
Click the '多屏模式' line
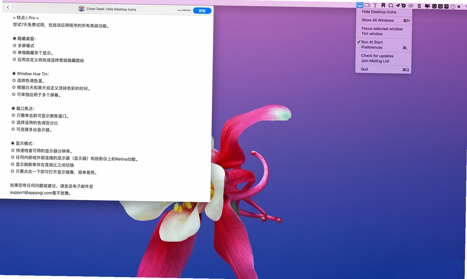(x=23, y=46)
